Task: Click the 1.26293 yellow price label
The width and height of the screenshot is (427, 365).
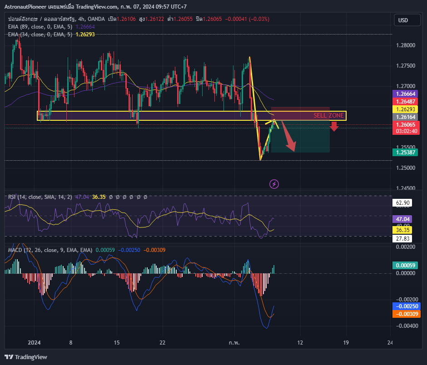Action: point(405,109)
